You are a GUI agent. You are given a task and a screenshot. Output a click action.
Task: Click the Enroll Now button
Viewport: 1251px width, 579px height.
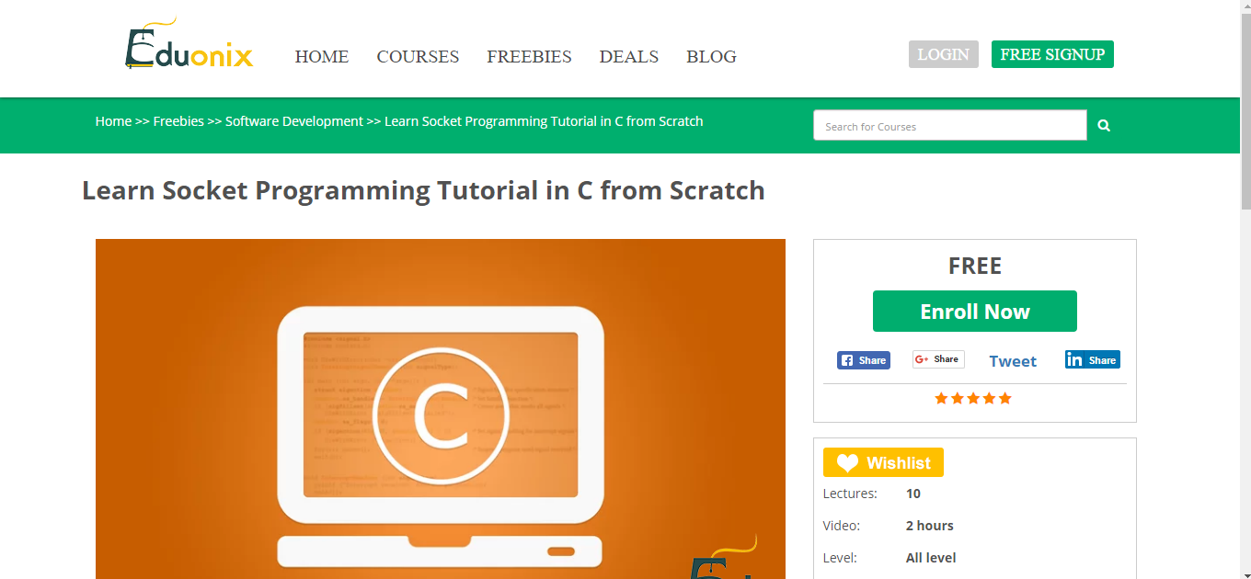(x=974, y=311)
